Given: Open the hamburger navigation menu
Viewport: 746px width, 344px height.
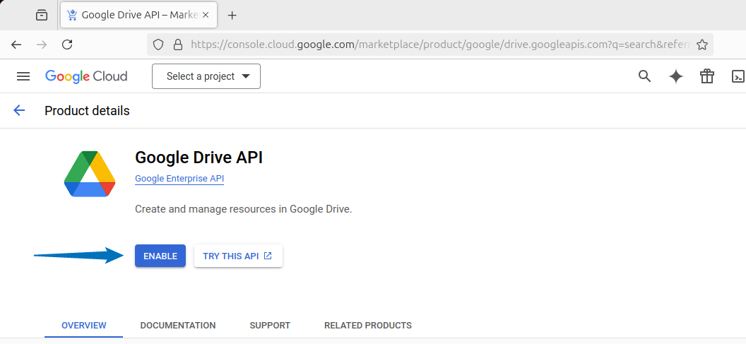Looking at the screenshot, I should (23, 76).
